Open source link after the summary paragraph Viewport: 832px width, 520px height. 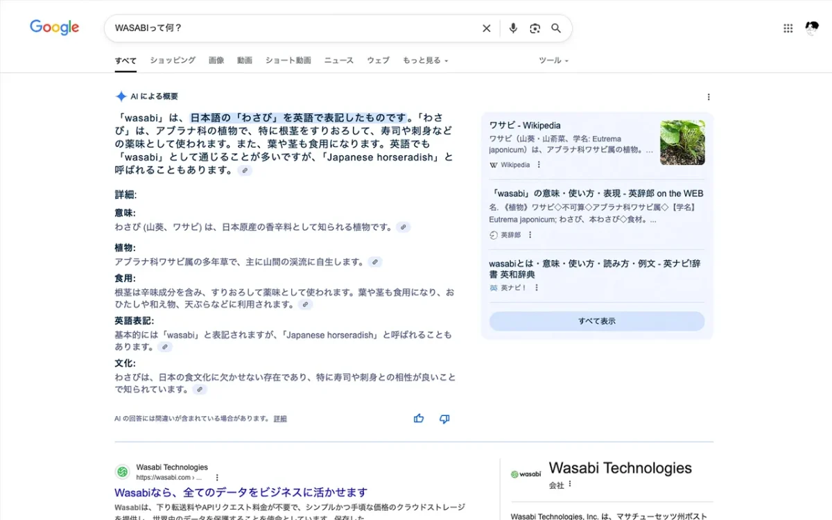click(245, 171)
